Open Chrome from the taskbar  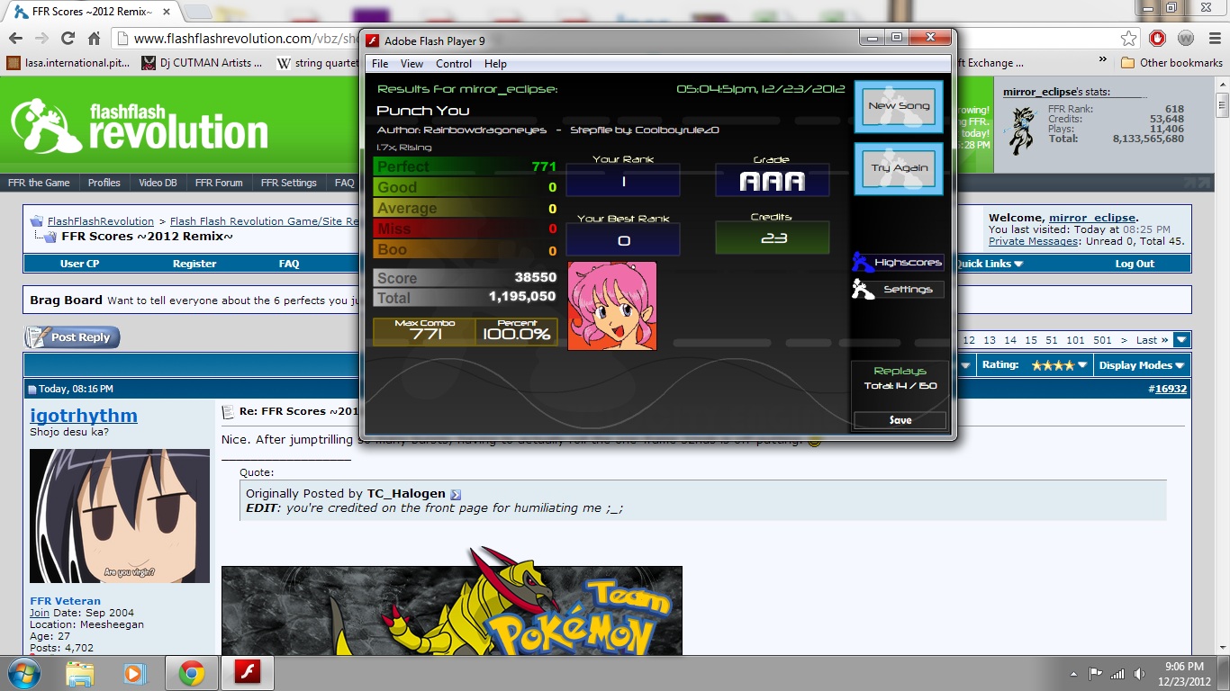pos(191,673)
